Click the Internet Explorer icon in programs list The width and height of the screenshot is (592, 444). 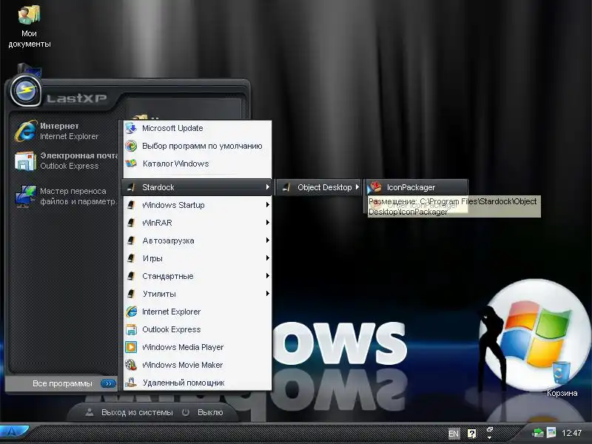(x=131, y=312)
